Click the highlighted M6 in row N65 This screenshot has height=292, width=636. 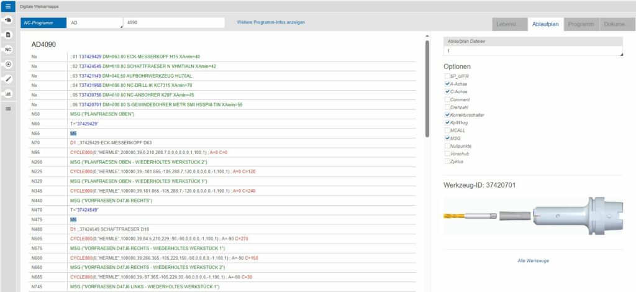73,134
